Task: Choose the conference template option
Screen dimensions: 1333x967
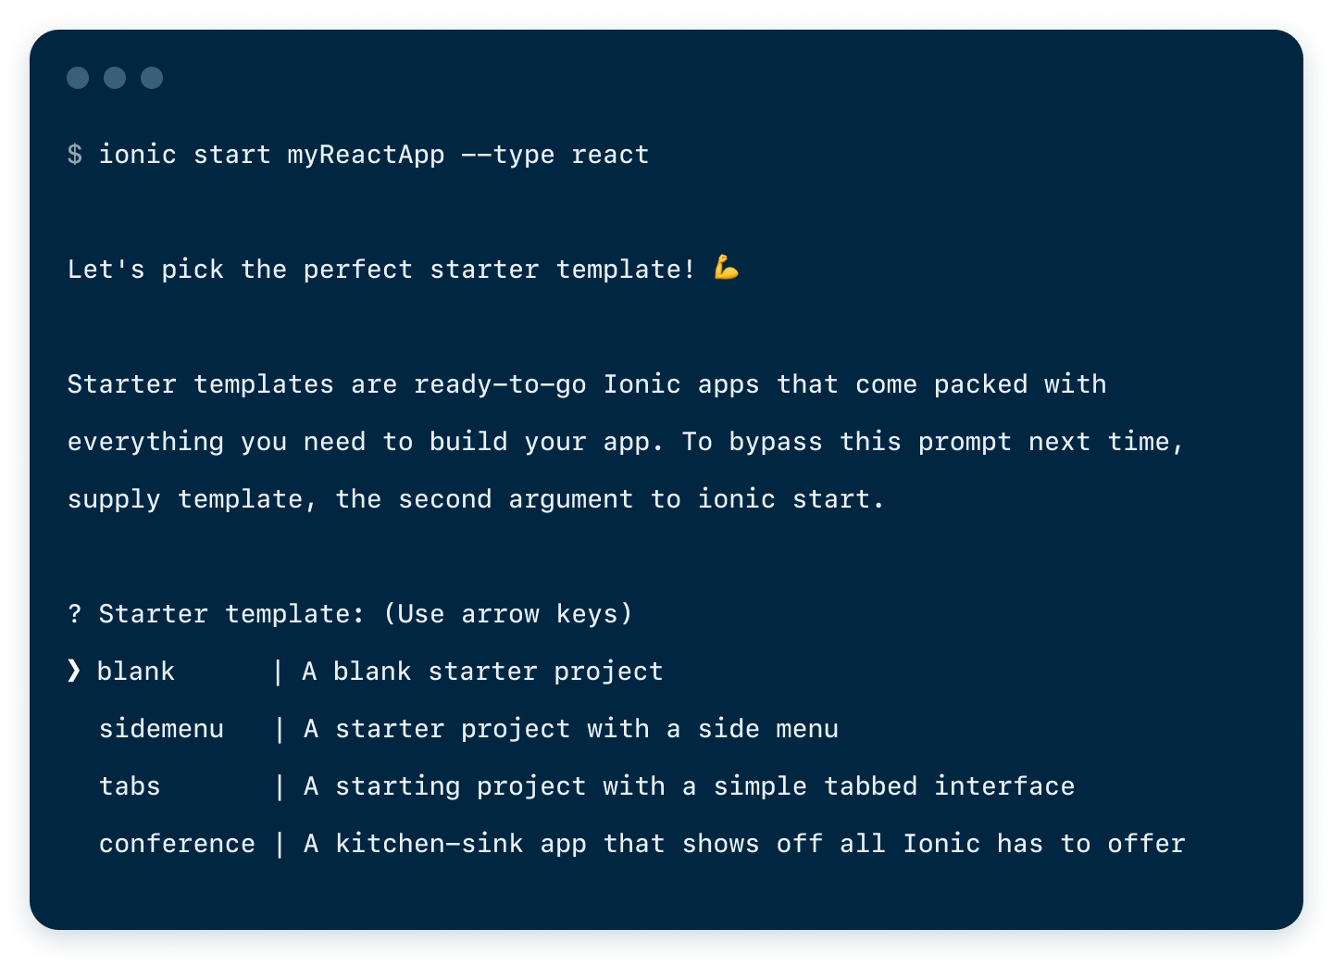Action: point(177,844)
